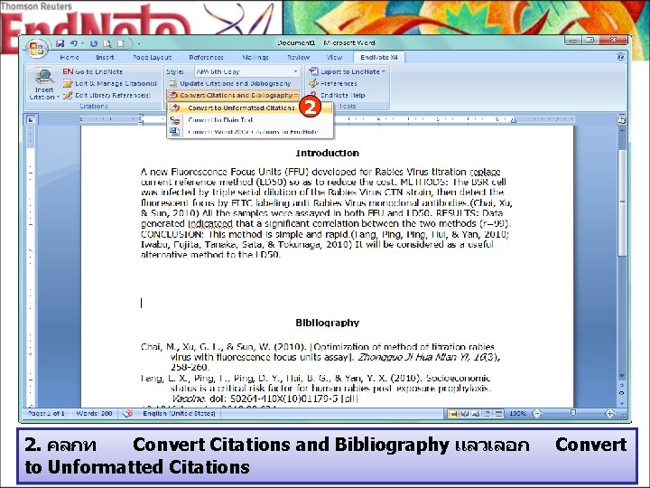
Task: Select the Mailings tab
Action: (x=255, y=57)
